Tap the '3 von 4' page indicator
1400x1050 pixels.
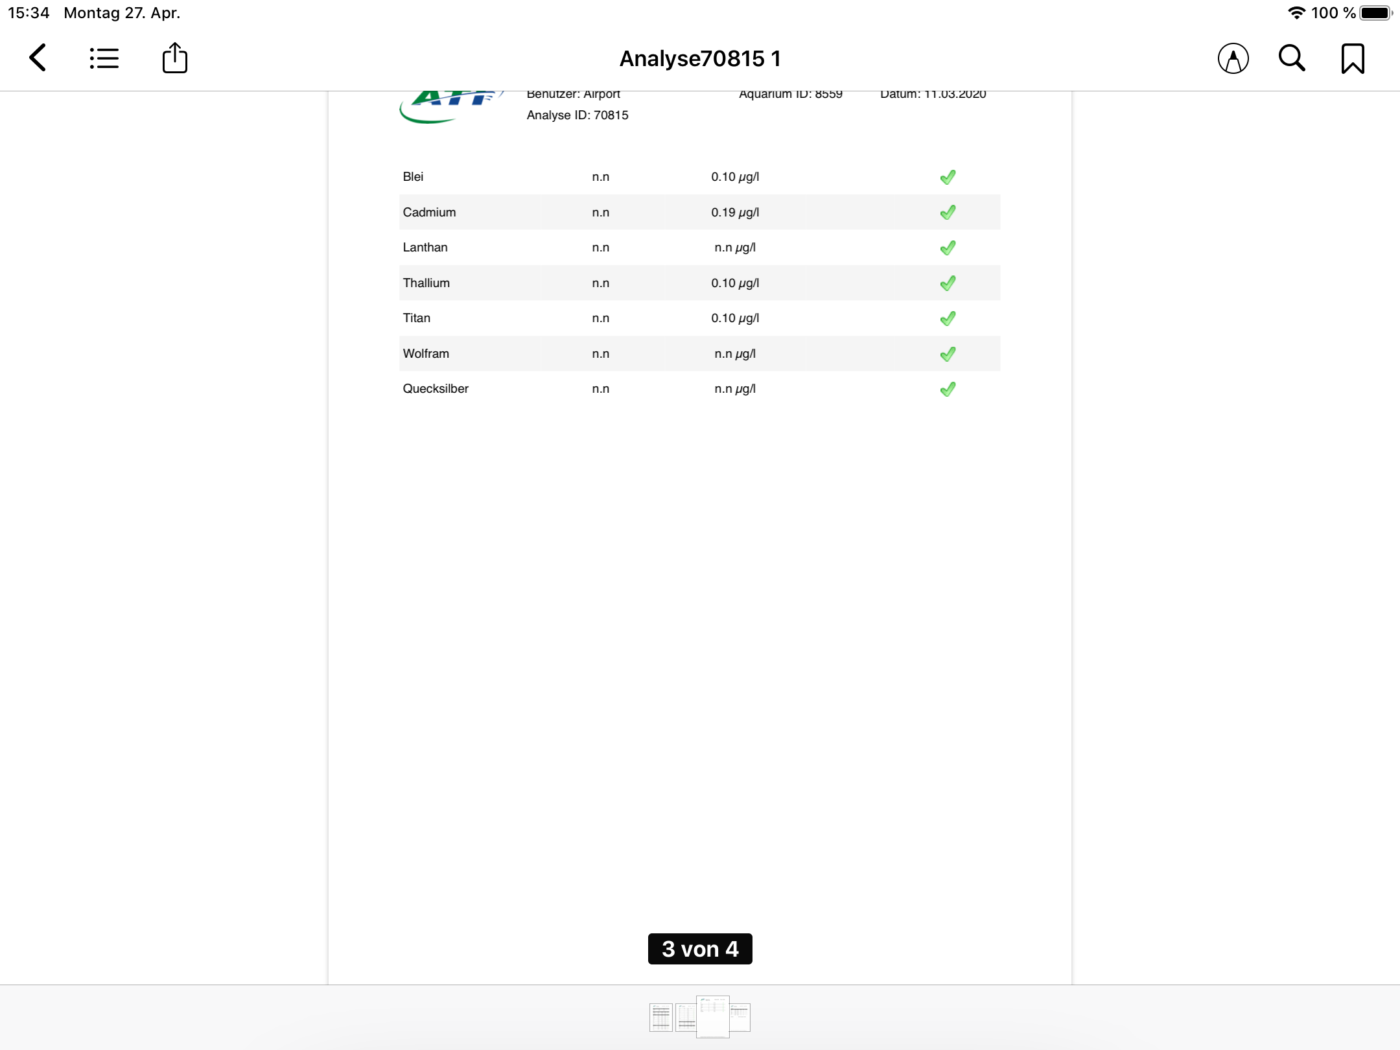(x=700, y=949)
